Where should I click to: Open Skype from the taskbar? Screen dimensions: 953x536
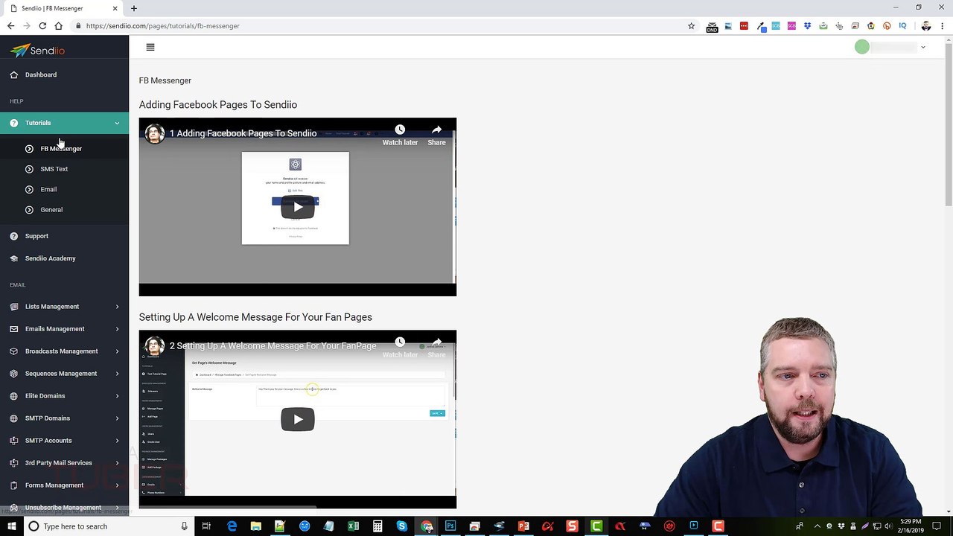[402, 526]
